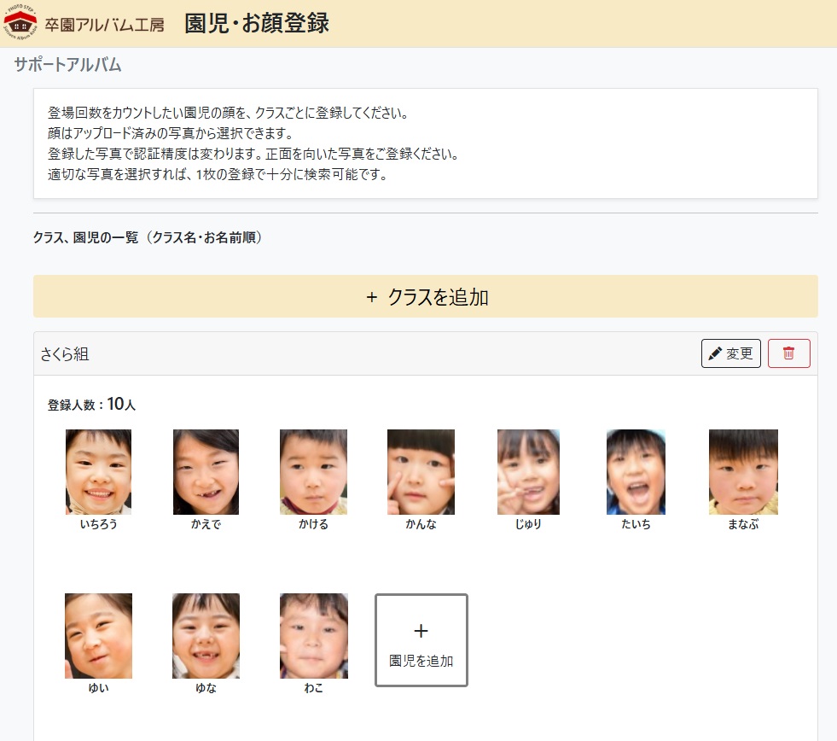Click the たいち name label
This screenshot has height=741, width=837.
(636, 524)
